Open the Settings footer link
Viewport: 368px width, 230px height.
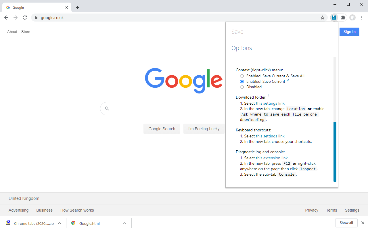[x=352, y=210]
